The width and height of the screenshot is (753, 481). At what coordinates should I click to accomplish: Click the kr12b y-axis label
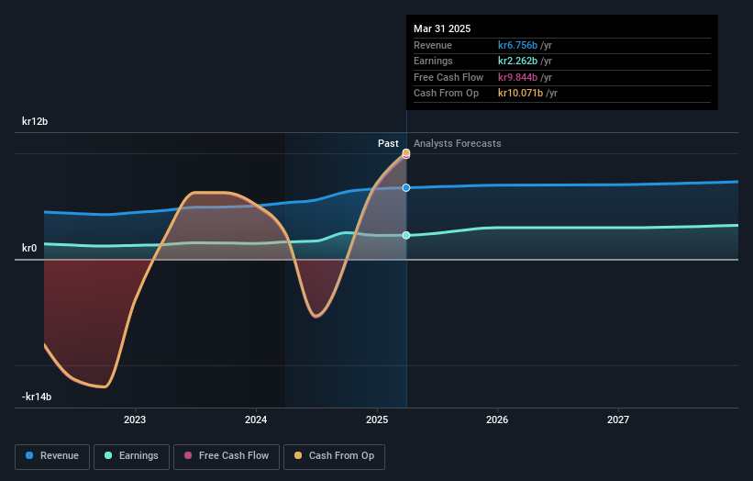click(35, 121)
